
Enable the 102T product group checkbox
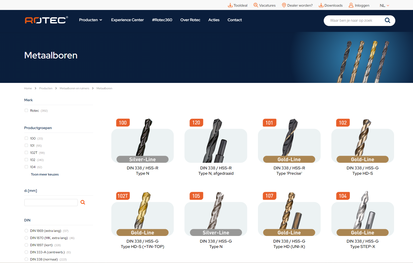[x=26, y=153]
